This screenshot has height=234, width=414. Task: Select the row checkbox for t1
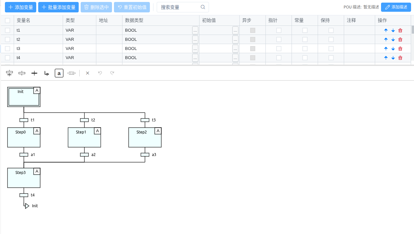tap(8, 30)
